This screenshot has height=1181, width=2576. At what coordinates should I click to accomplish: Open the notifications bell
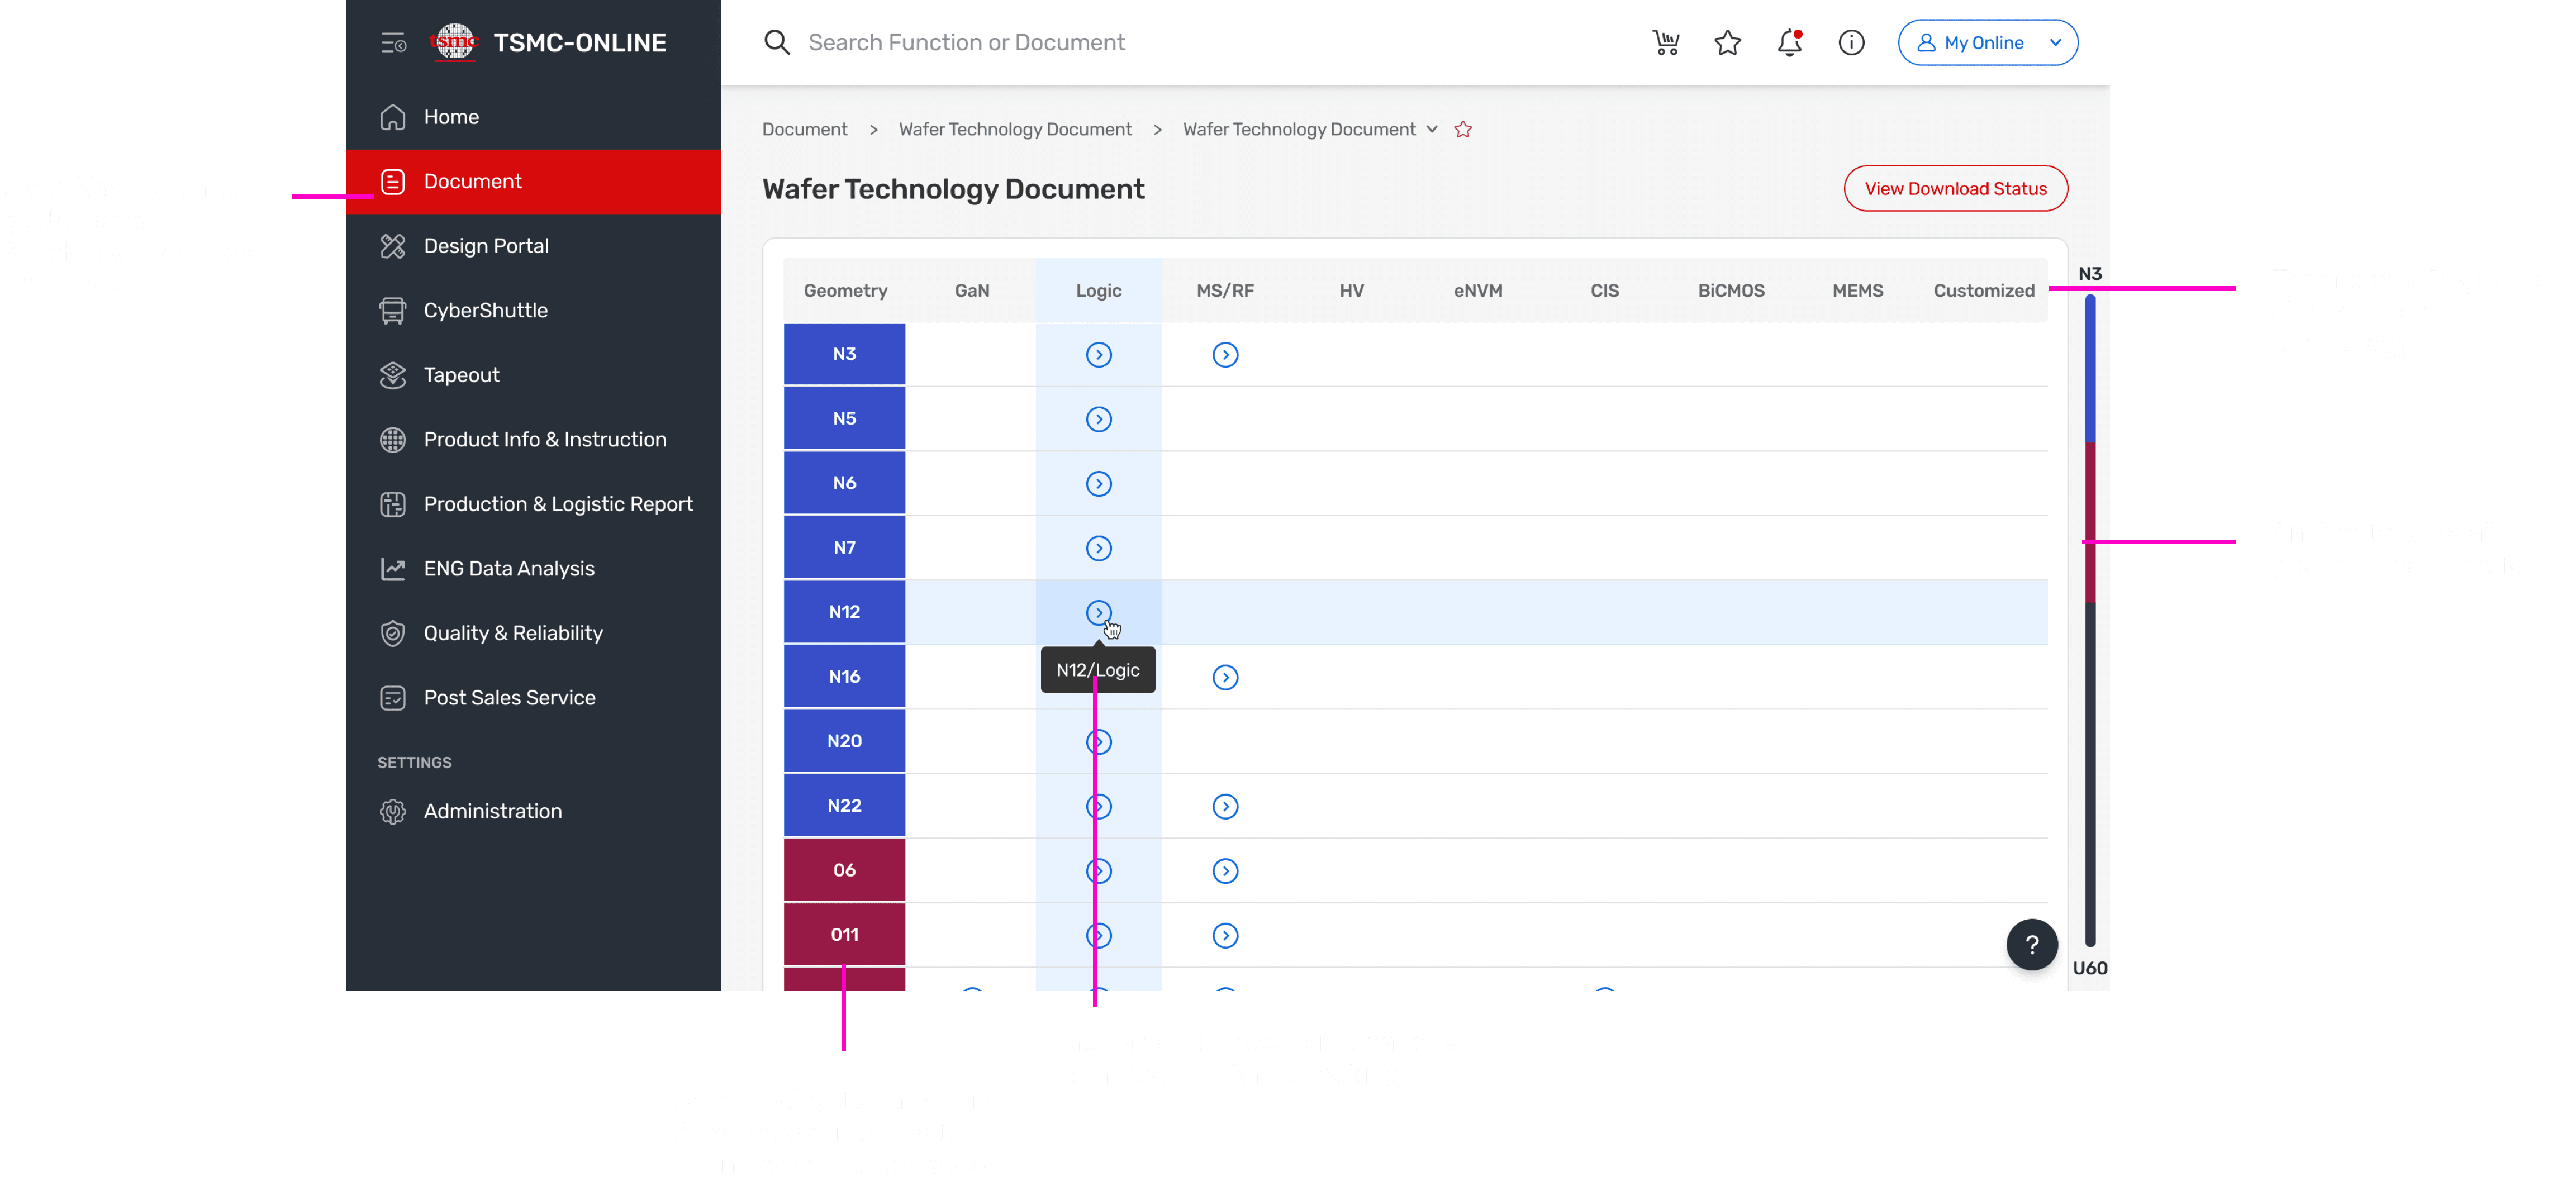point(1789,42)
